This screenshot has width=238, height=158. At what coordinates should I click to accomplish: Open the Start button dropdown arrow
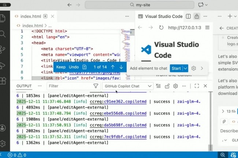(x=186, y=68)
